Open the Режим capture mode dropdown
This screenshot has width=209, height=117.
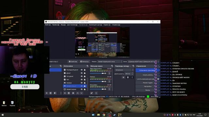110,61
